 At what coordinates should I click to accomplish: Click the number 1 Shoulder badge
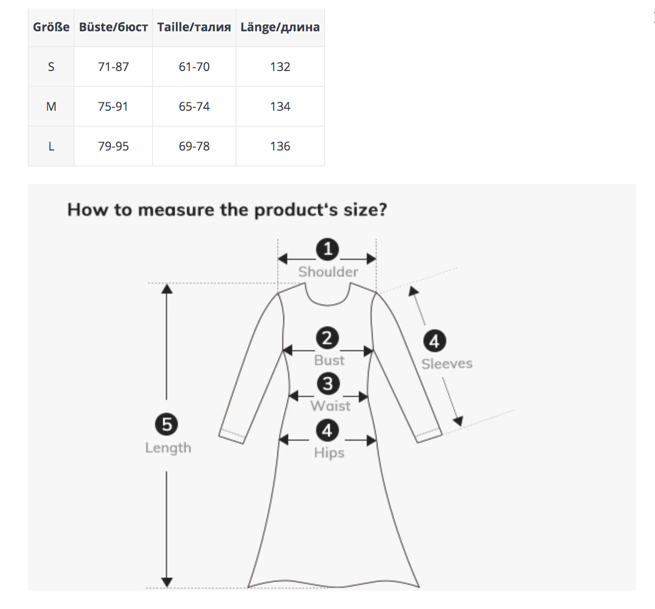pos(327,249)
